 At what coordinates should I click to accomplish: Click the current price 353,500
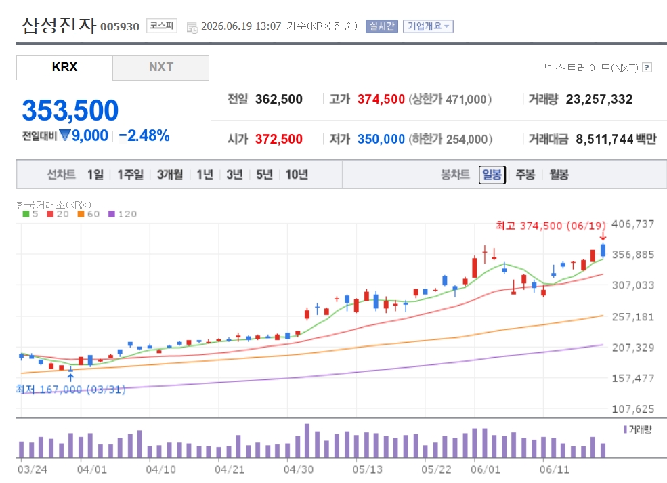coord(70,110)
